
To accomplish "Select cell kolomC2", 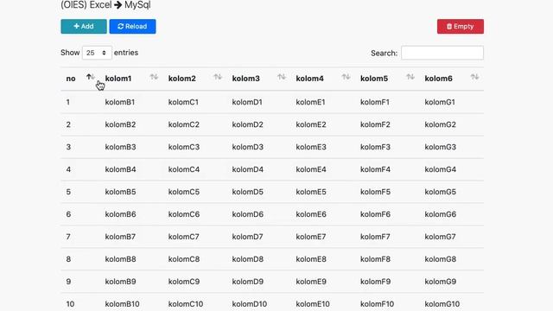I will coord(184,124).
